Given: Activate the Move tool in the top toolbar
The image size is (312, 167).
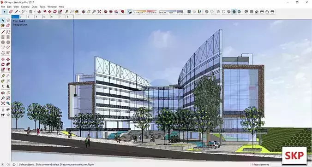Looking at the screenshot, I should 50,12.
